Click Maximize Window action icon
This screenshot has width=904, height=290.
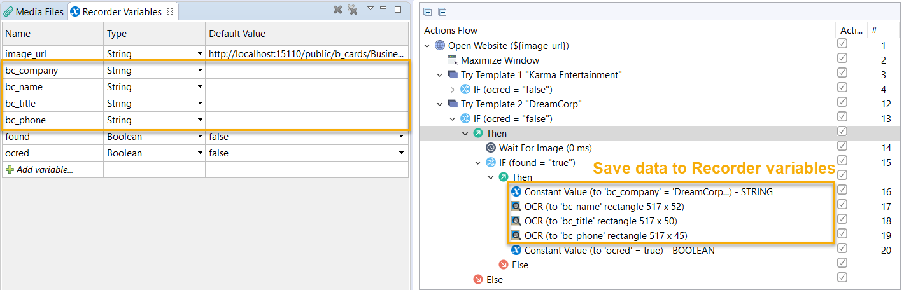(x=453, y=60)
